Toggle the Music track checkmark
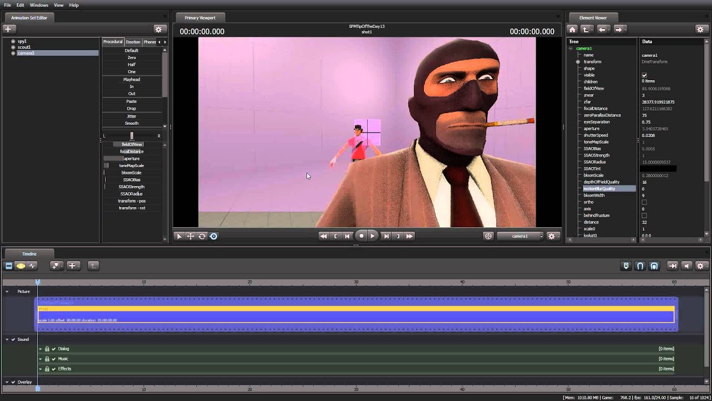 tap(54, 359)
